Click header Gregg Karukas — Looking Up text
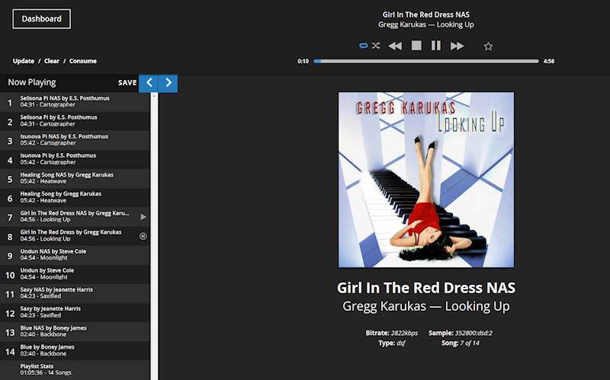The width and height of the screenshot is (610, 380). [x=426, y=25]
